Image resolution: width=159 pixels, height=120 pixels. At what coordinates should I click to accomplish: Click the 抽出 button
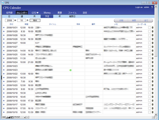point(35,20)
